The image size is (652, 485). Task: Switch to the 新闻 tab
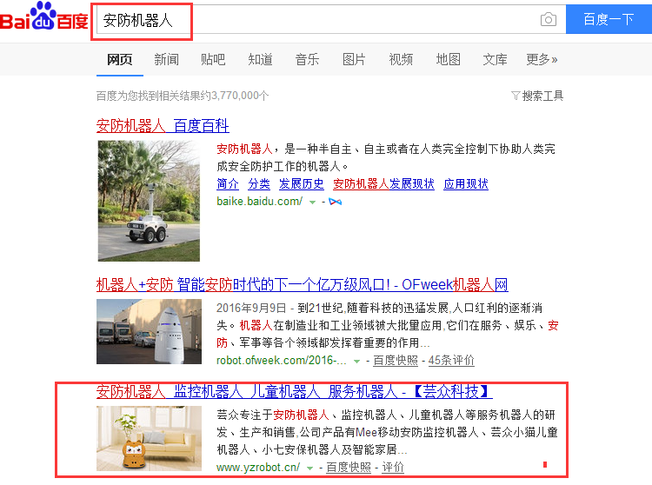click(x=167, y=59)
